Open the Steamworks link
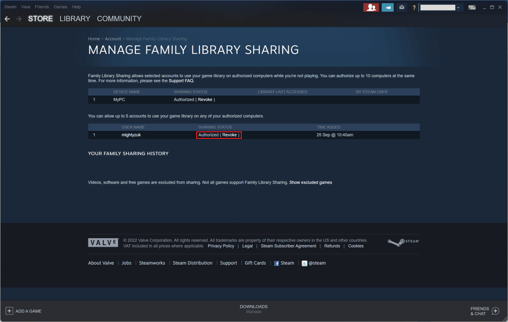Viewport: 508px width, 322px height. tap(152, 263)
